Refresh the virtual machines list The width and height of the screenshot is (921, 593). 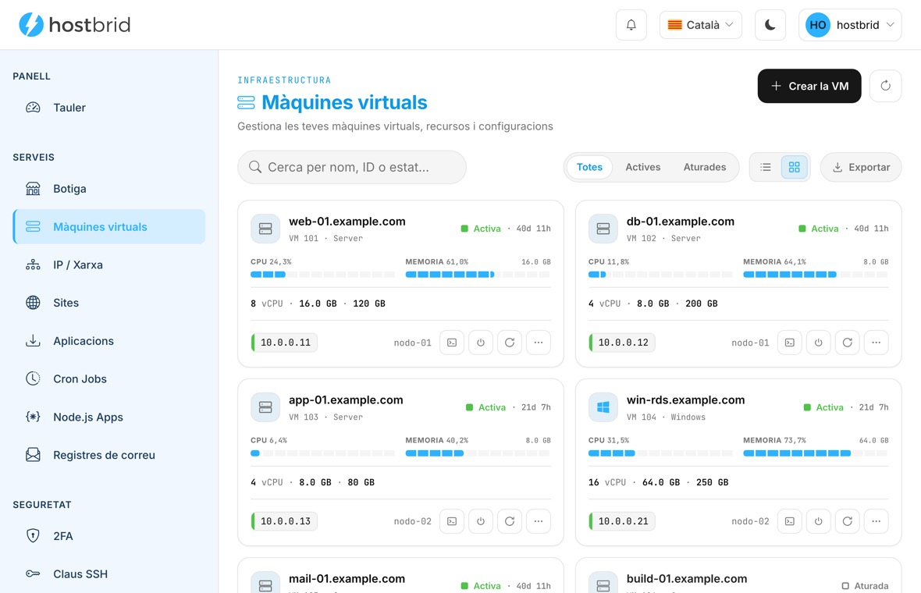click(885, 86)
